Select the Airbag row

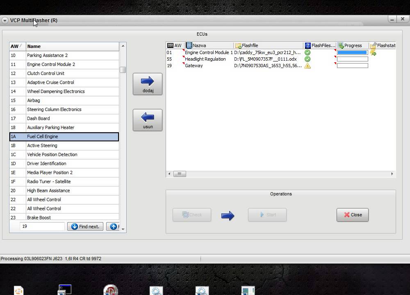[x=64, y=100]
